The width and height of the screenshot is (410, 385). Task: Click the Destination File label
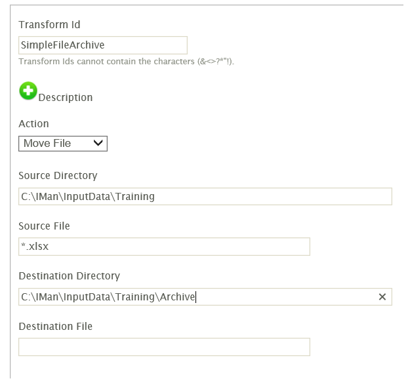pos(55,326)
